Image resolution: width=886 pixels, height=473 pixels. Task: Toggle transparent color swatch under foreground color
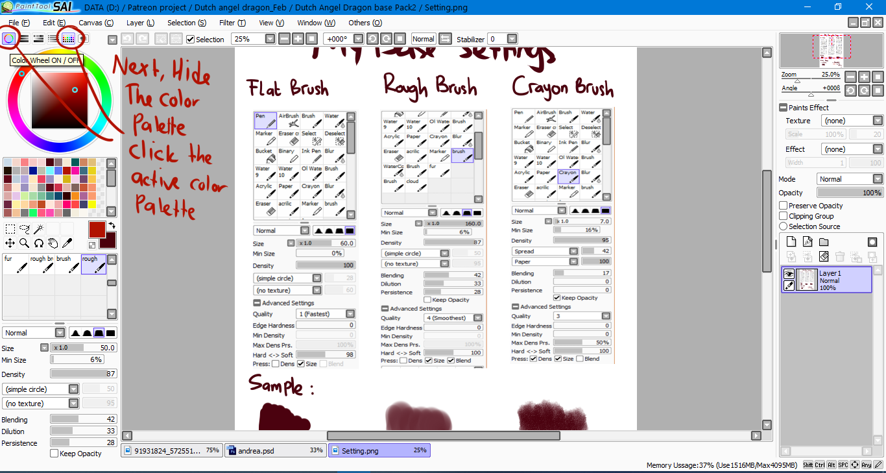[x=92, y=245]
